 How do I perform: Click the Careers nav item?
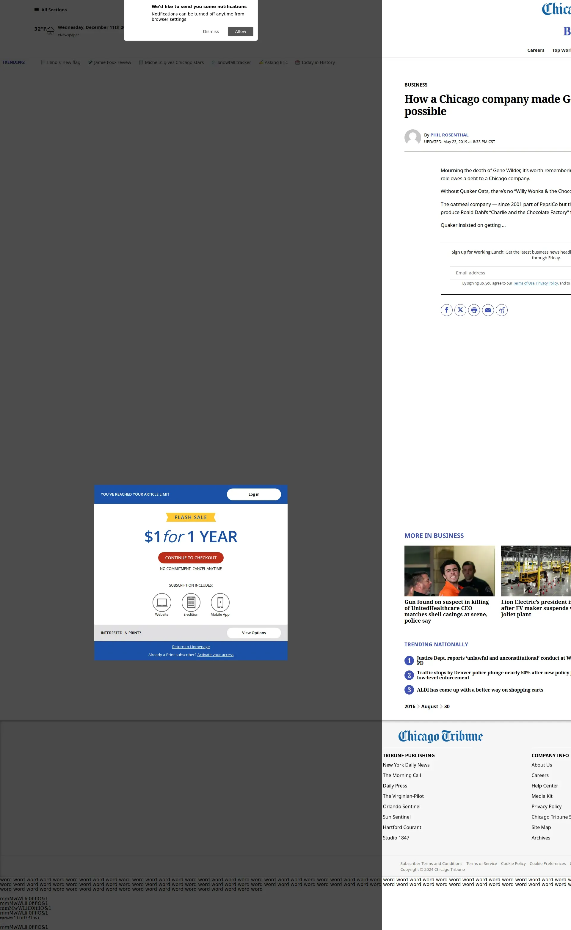point(536,50)
